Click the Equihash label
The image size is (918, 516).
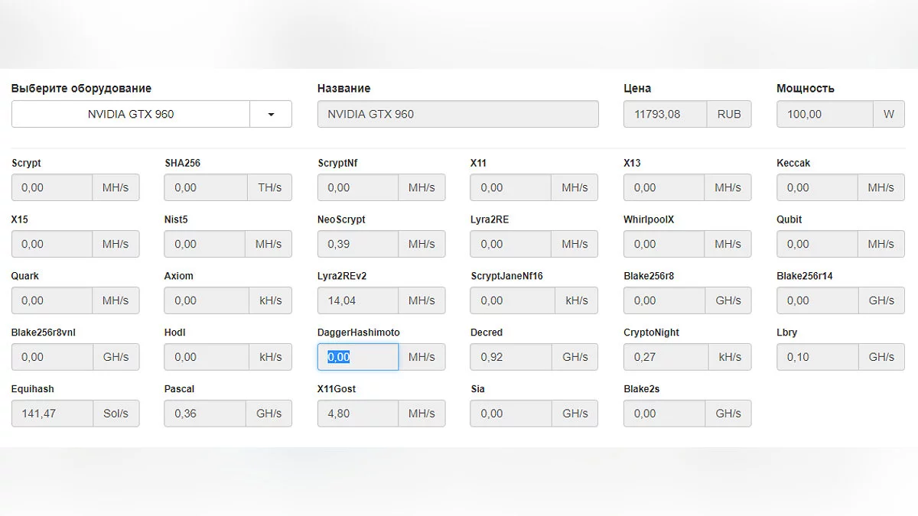click(33, 389)
